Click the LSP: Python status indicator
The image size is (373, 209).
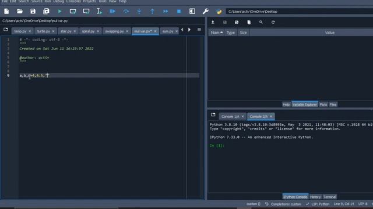pos(318,204)
